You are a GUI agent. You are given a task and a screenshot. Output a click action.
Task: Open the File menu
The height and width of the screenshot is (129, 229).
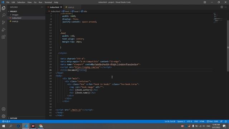8,3
